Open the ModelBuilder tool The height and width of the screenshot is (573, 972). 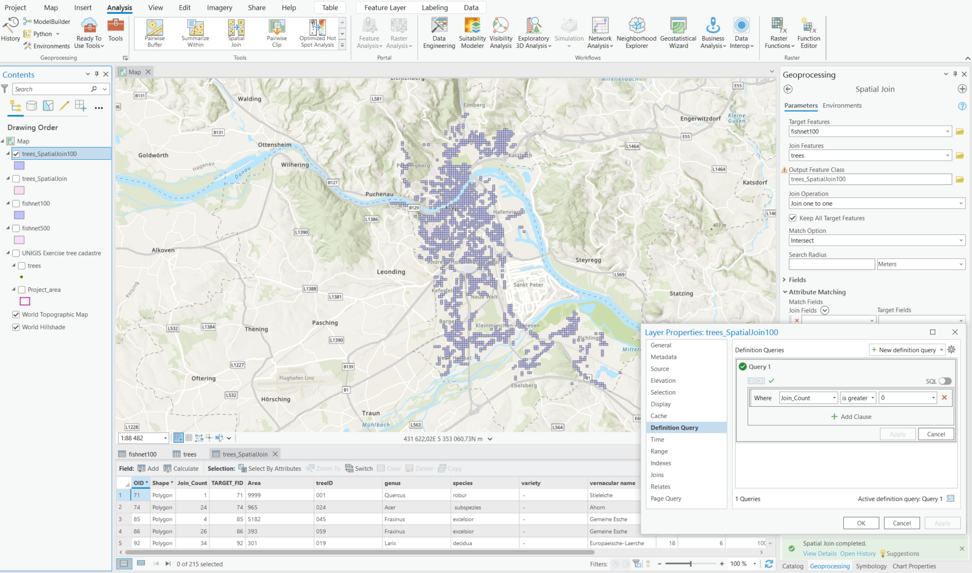[47, 21]
